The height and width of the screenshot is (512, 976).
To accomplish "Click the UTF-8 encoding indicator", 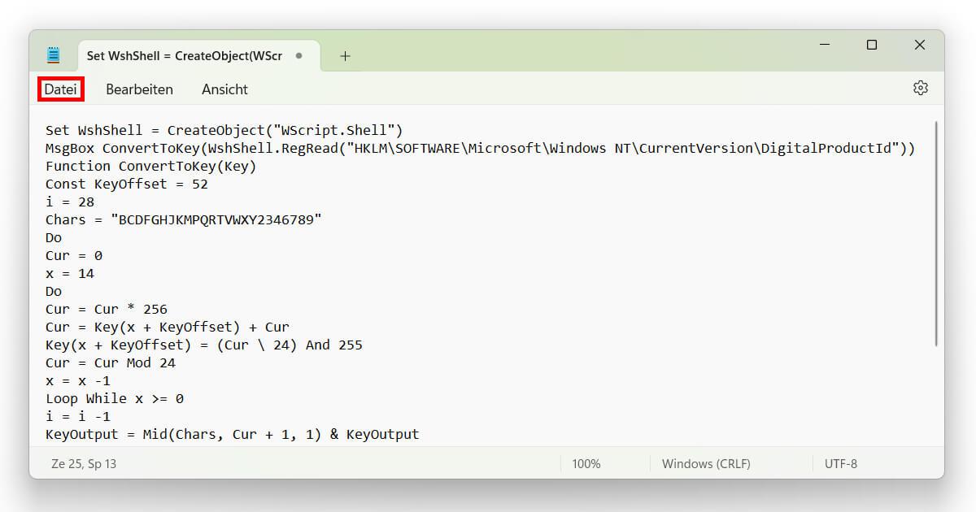I will tap(840, 464).
